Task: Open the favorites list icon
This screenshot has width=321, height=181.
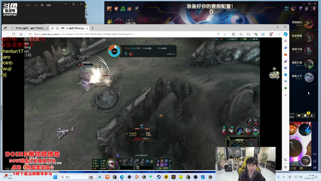Action: point(241,34)
